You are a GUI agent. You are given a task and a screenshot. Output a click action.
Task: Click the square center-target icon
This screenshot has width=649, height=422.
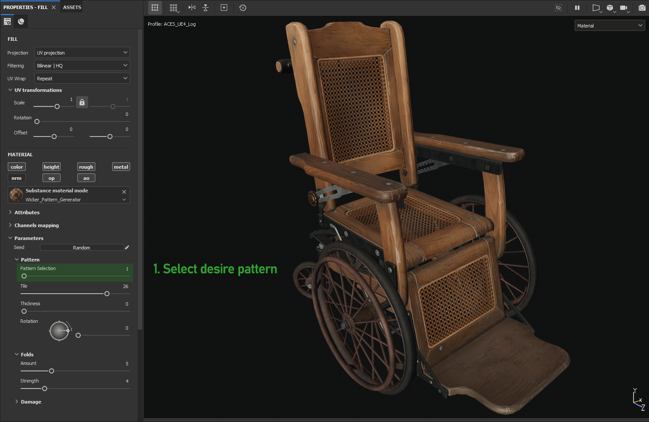(x=224, y=8)
